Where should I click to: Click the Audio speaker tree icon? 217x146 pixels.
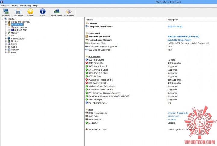(x=9, y=47)
